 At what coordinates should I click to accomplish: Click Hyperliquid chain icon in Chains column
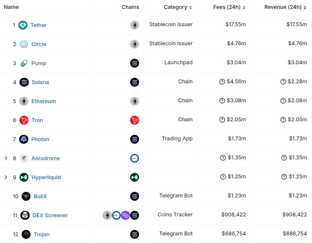click(134, 177)
